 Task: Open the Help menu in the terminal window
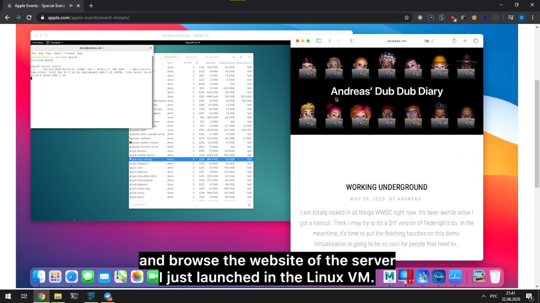coord(80,53)
